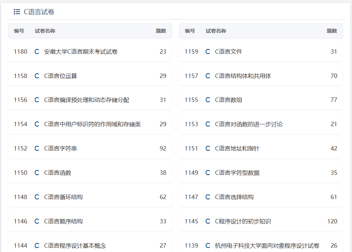Click the 试卷名称 header in left table
Viewport: 352px width, 252px height.
point(45,31)
